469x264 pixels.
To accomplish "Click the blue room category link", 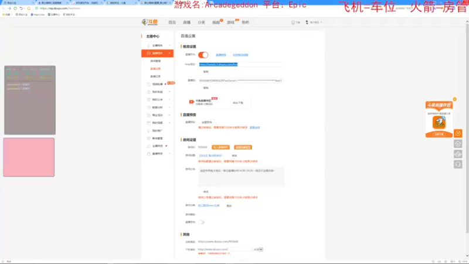I will click(209, 205).
